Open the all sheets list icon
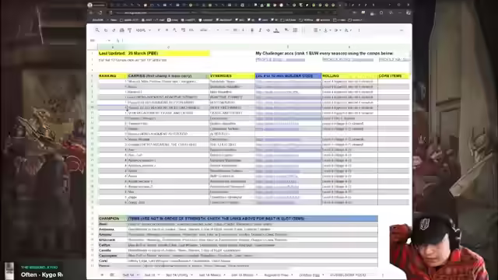 (x=112, y=275)
